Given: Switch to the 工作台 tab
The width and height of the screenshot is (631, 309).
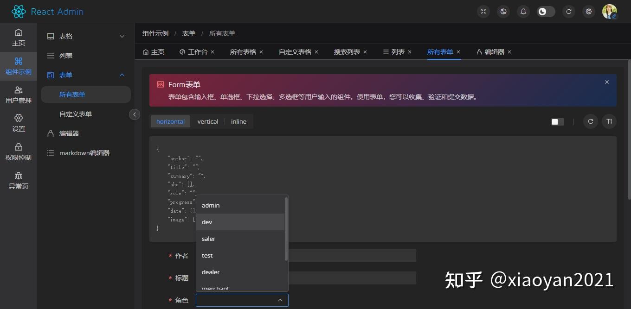Looking at the screenshot, I should pos(197,51).
